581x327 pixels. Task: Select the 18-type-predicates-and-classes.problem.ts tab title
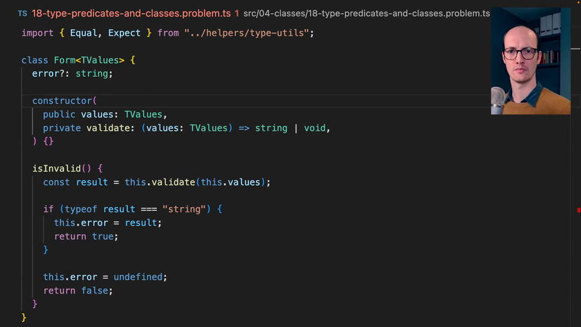[131, 13]
